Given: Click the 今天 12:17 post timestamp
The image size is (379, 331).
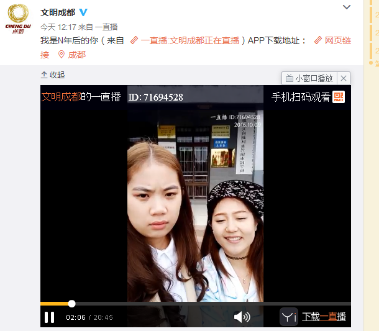Looking at the screenshot, I should pos(58,27).
